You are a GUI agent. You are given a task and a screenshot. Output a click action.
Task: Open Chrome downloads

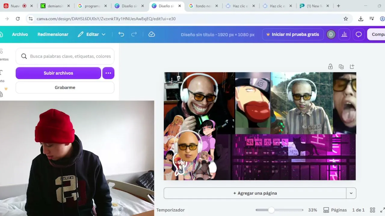pyautogui.click(x=361, y=19)
